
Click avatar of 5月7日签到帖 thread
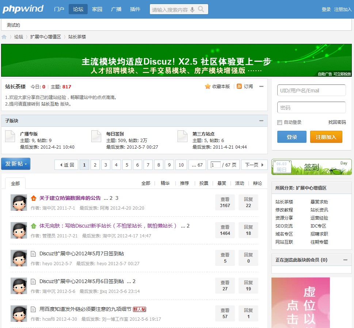point(19,258)
